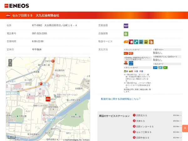Click the EneKey payment tool icon
Viewport: 188px width, 141px height.
coord(126,63)
